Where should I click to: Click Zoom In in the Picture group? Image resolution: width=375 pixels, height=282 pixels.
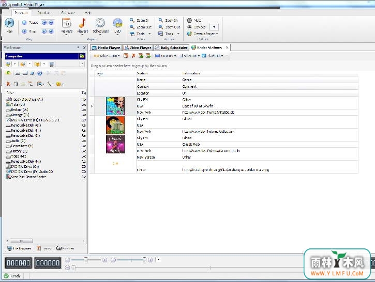pos(168,20)
